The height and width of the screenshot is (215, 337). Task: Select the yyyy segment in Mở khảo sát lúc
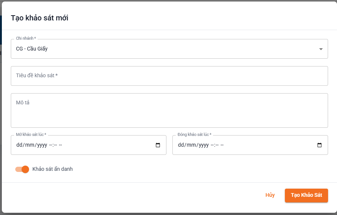[x=42, y=145]
